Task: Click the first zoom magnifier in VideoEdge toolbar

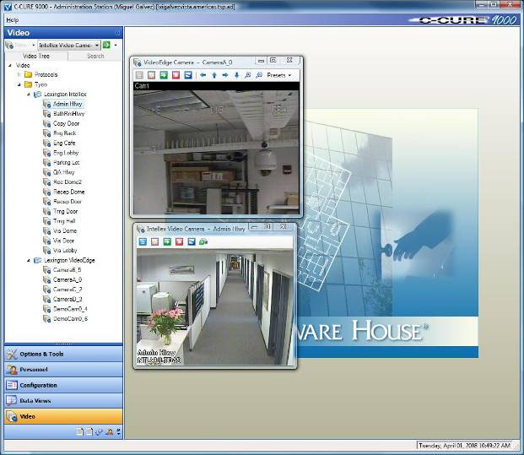Action: point(247,75)
